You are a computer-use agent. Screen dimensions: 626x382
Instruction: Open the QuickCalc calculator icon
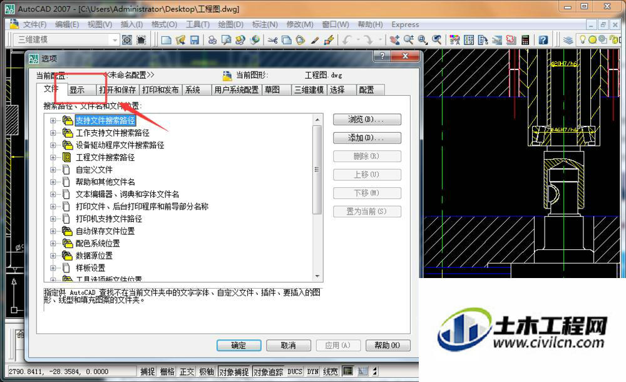point(525,39)
